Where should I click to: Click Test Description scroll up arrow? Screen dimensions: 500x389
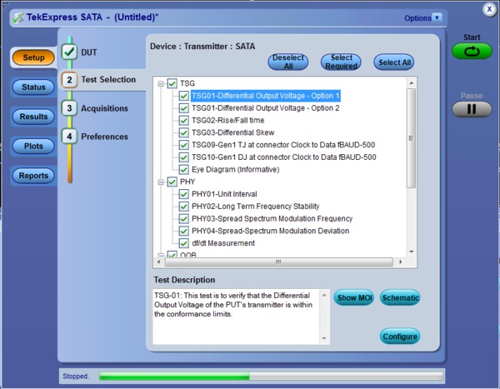point(324,295)
